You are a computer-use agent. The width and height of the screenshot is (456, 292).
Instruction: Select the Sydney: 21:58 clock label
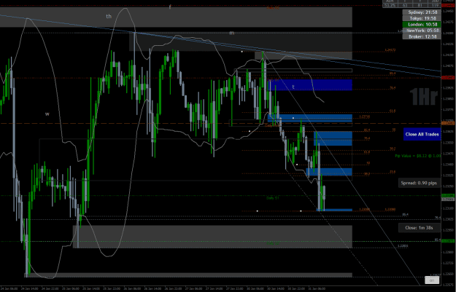pos(422,12)
